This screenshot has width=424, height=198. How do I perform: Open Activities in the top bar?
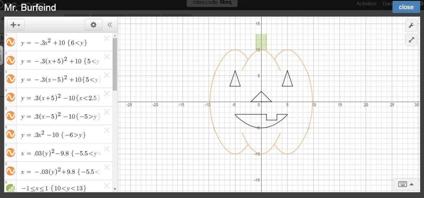[x=366, y=4]
